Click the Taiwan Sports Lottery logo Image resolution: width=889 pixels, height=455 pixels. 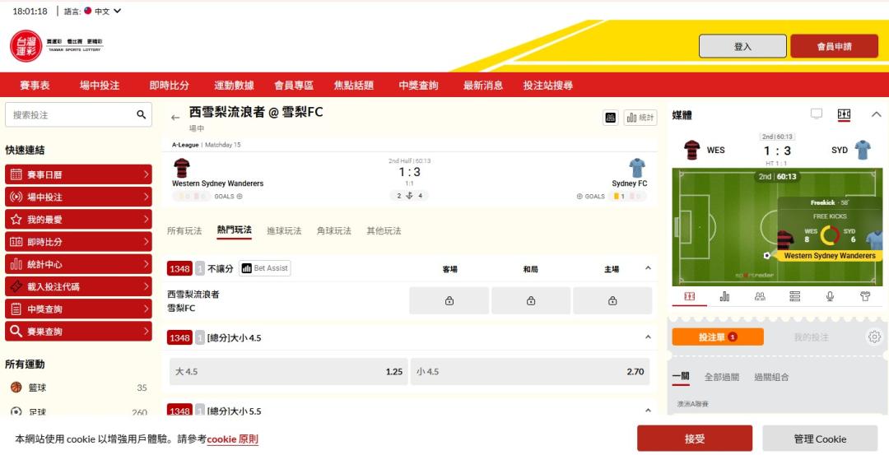click(57, 45)
